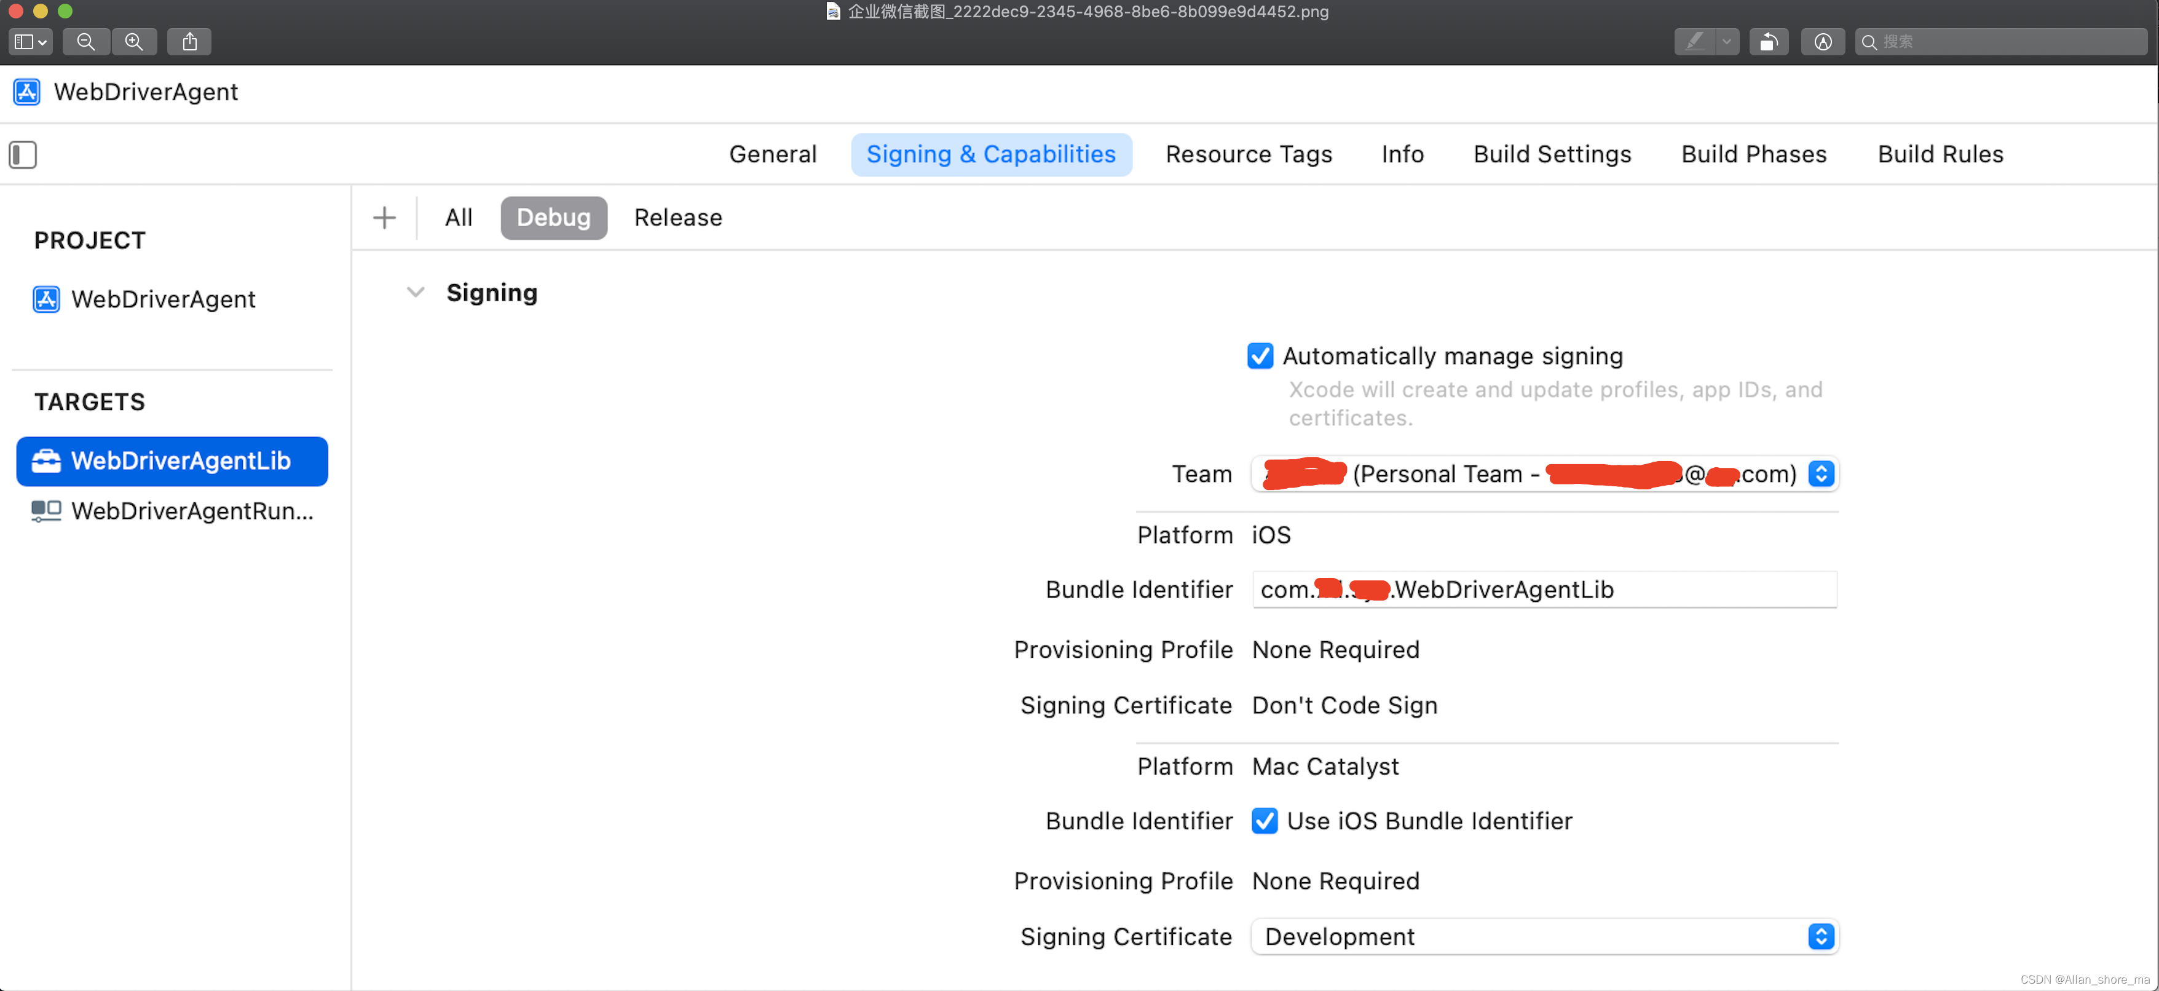
Task: Select the Signing & Capabilities tab
Action: [x=992, y=154]
